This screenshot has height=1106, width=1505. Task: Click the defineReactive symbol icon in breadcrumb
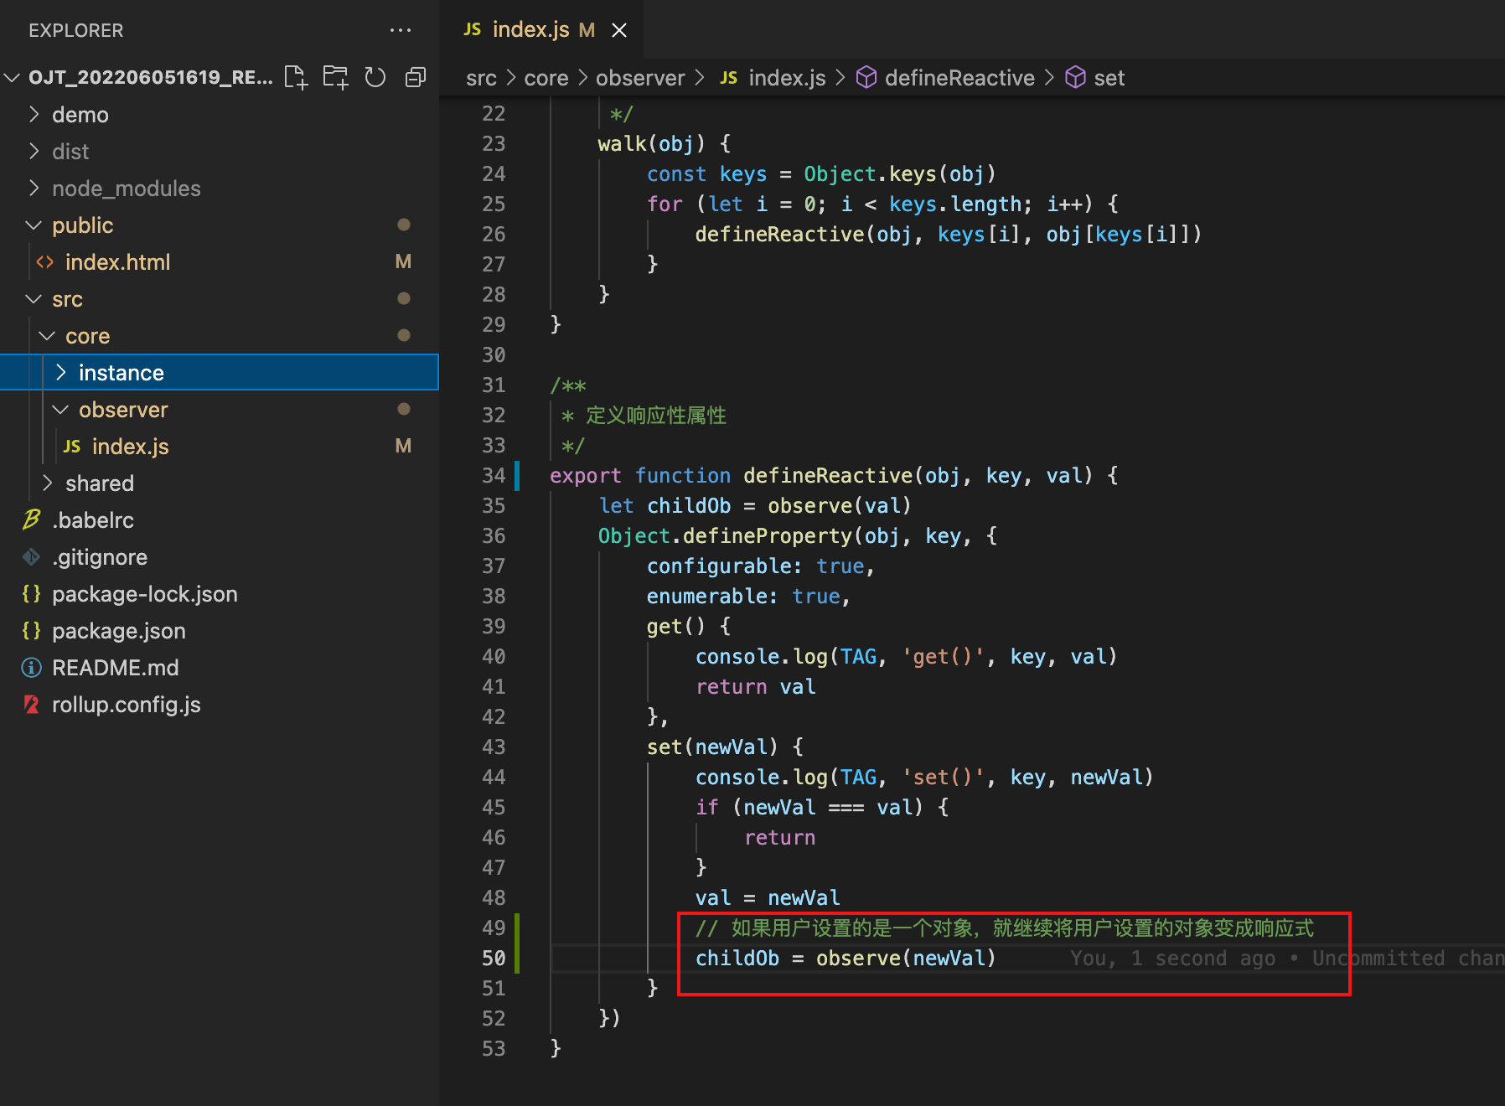click(866, 78)
